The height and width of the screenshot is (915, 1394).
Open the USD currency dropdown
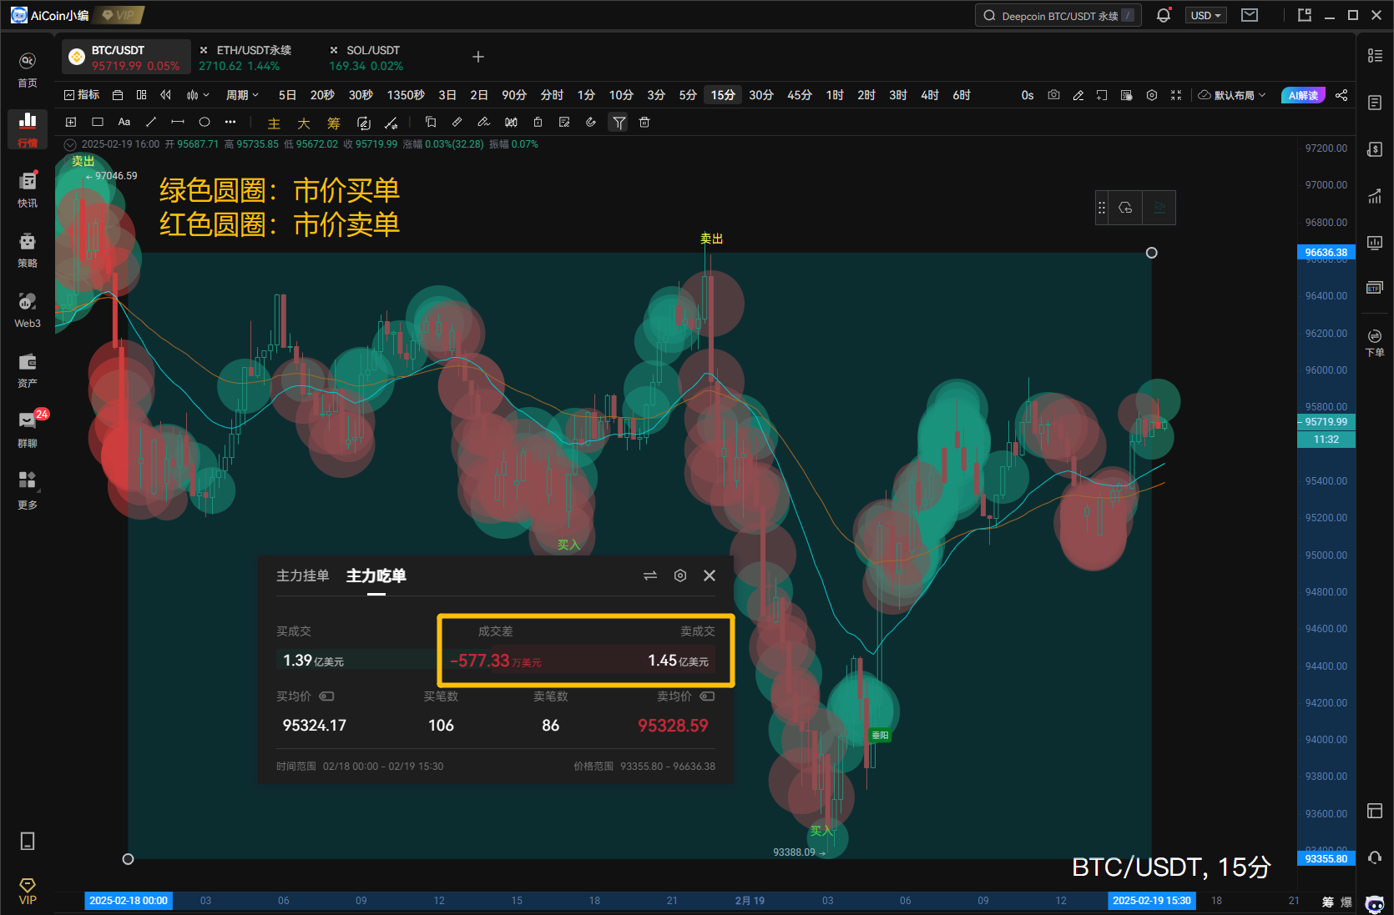tap(1205, 15)
